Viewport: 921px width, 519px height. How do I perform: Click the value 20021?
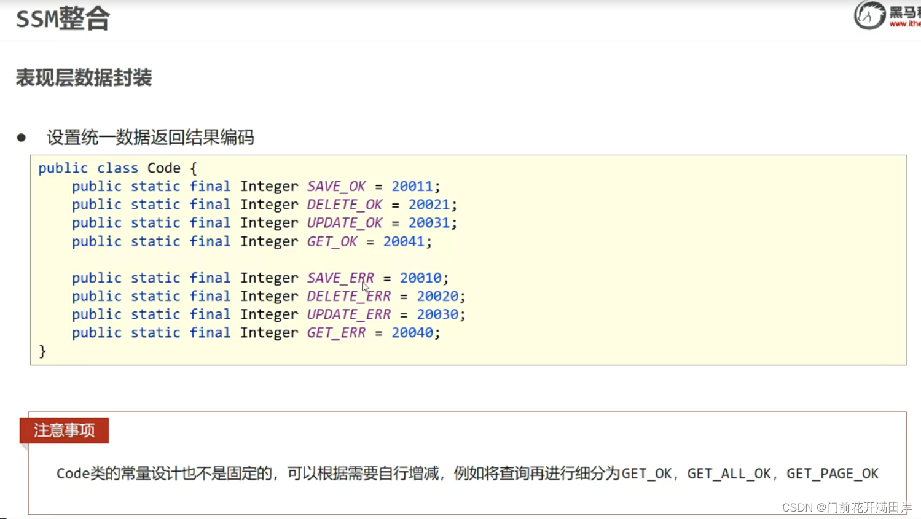429,205
